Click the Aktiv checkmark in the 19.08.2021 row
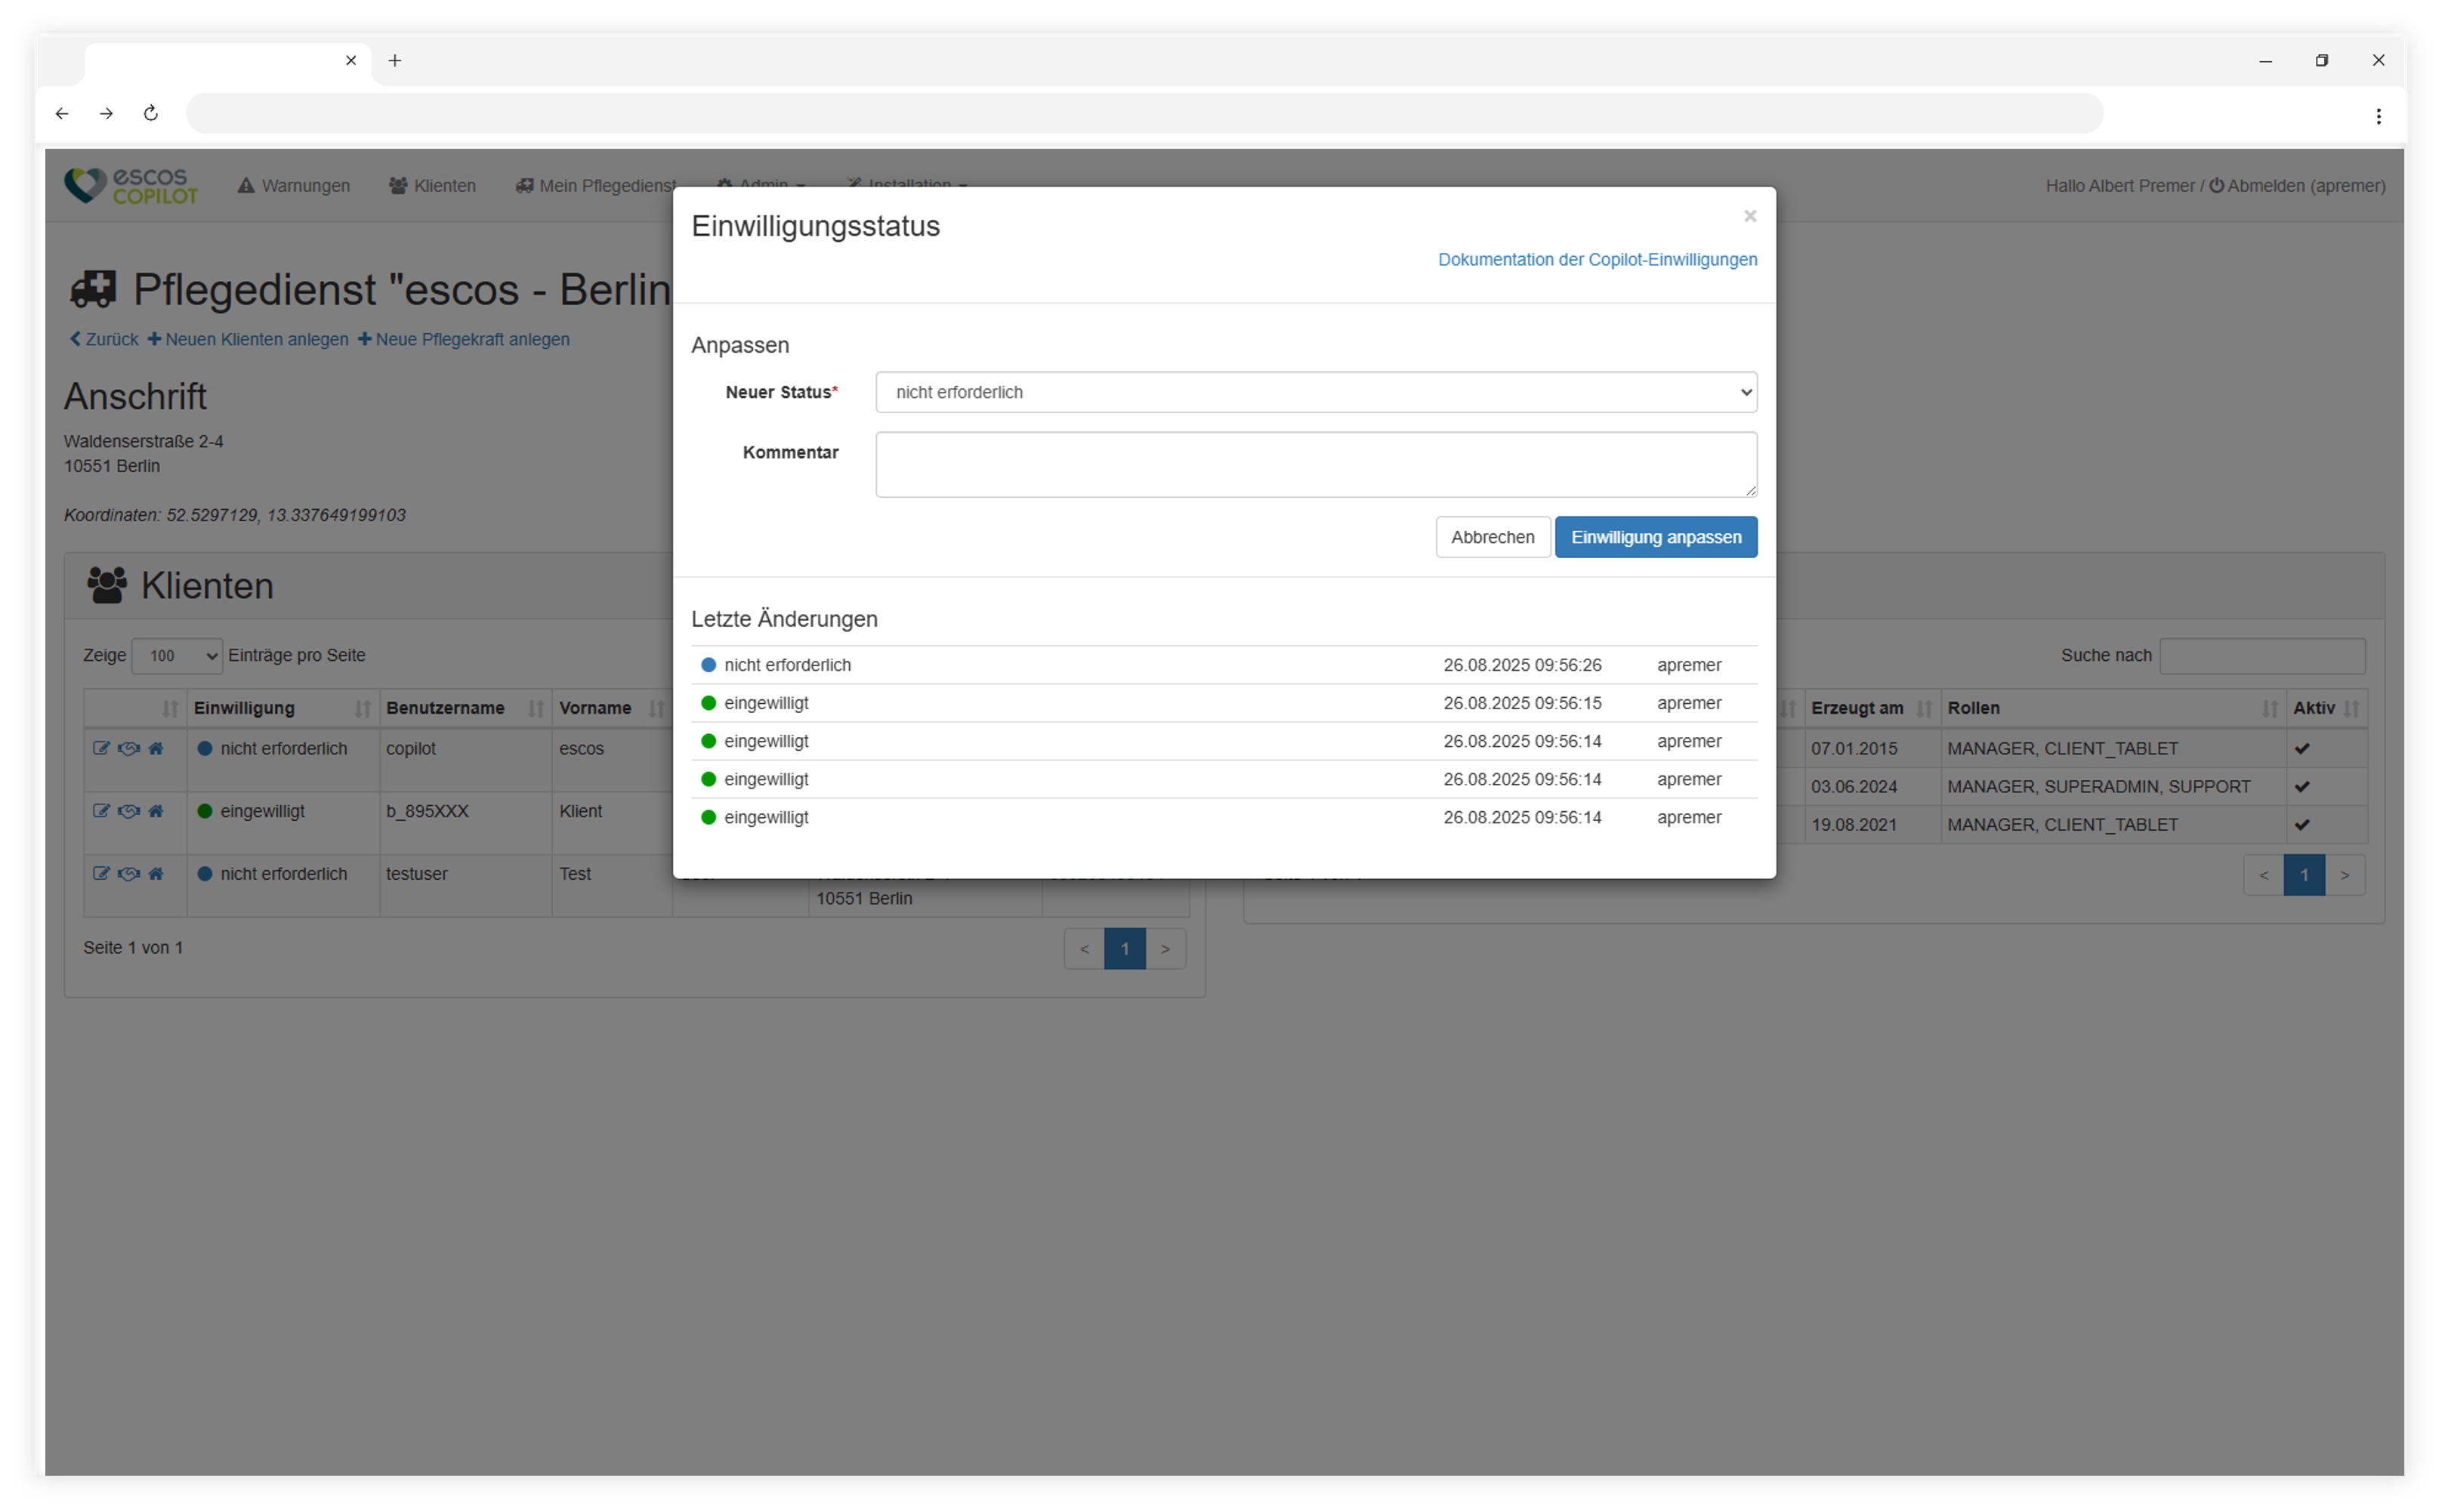The width and height of the screenshot is (2442, 1512). [x=2302, y=825]
